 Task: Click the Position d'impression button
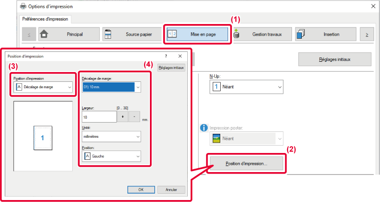(246, 163)
